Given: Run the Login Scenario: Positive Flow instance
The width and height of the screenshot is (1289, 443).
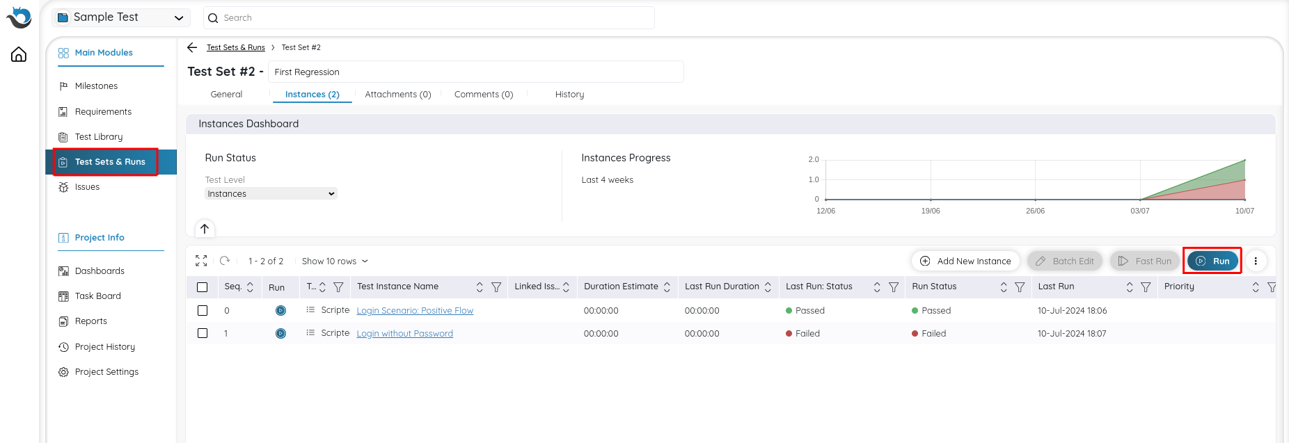Looking at the screenshot, I should point(280,311).
